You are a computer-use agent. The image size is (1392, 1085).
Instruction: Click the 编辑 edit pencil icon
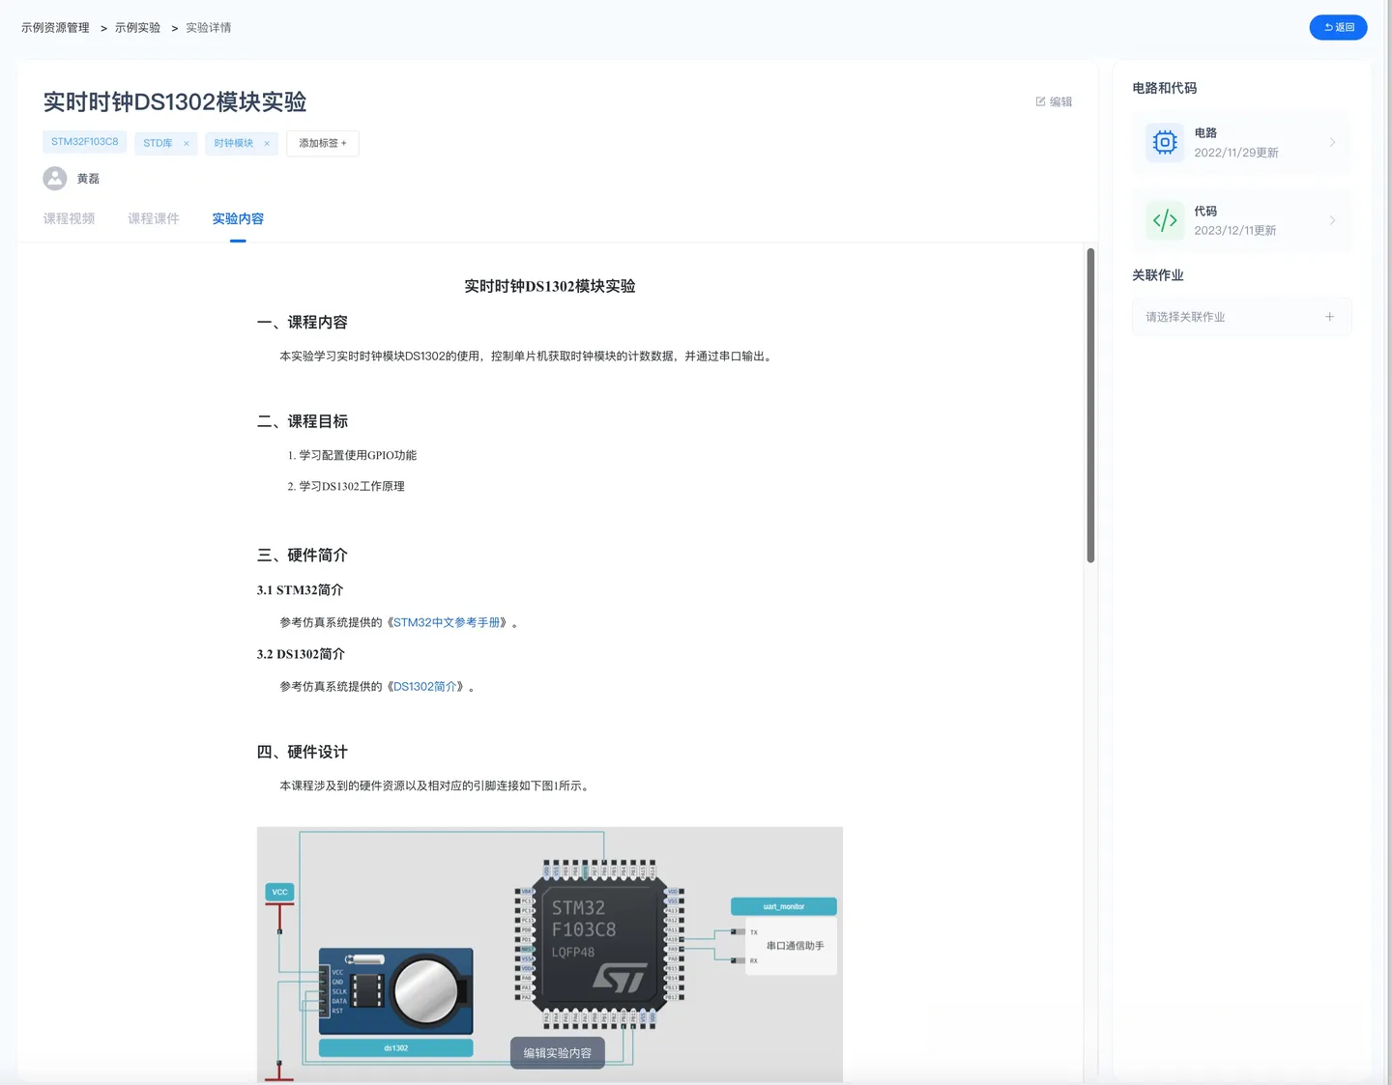(x=1040, y=101)
